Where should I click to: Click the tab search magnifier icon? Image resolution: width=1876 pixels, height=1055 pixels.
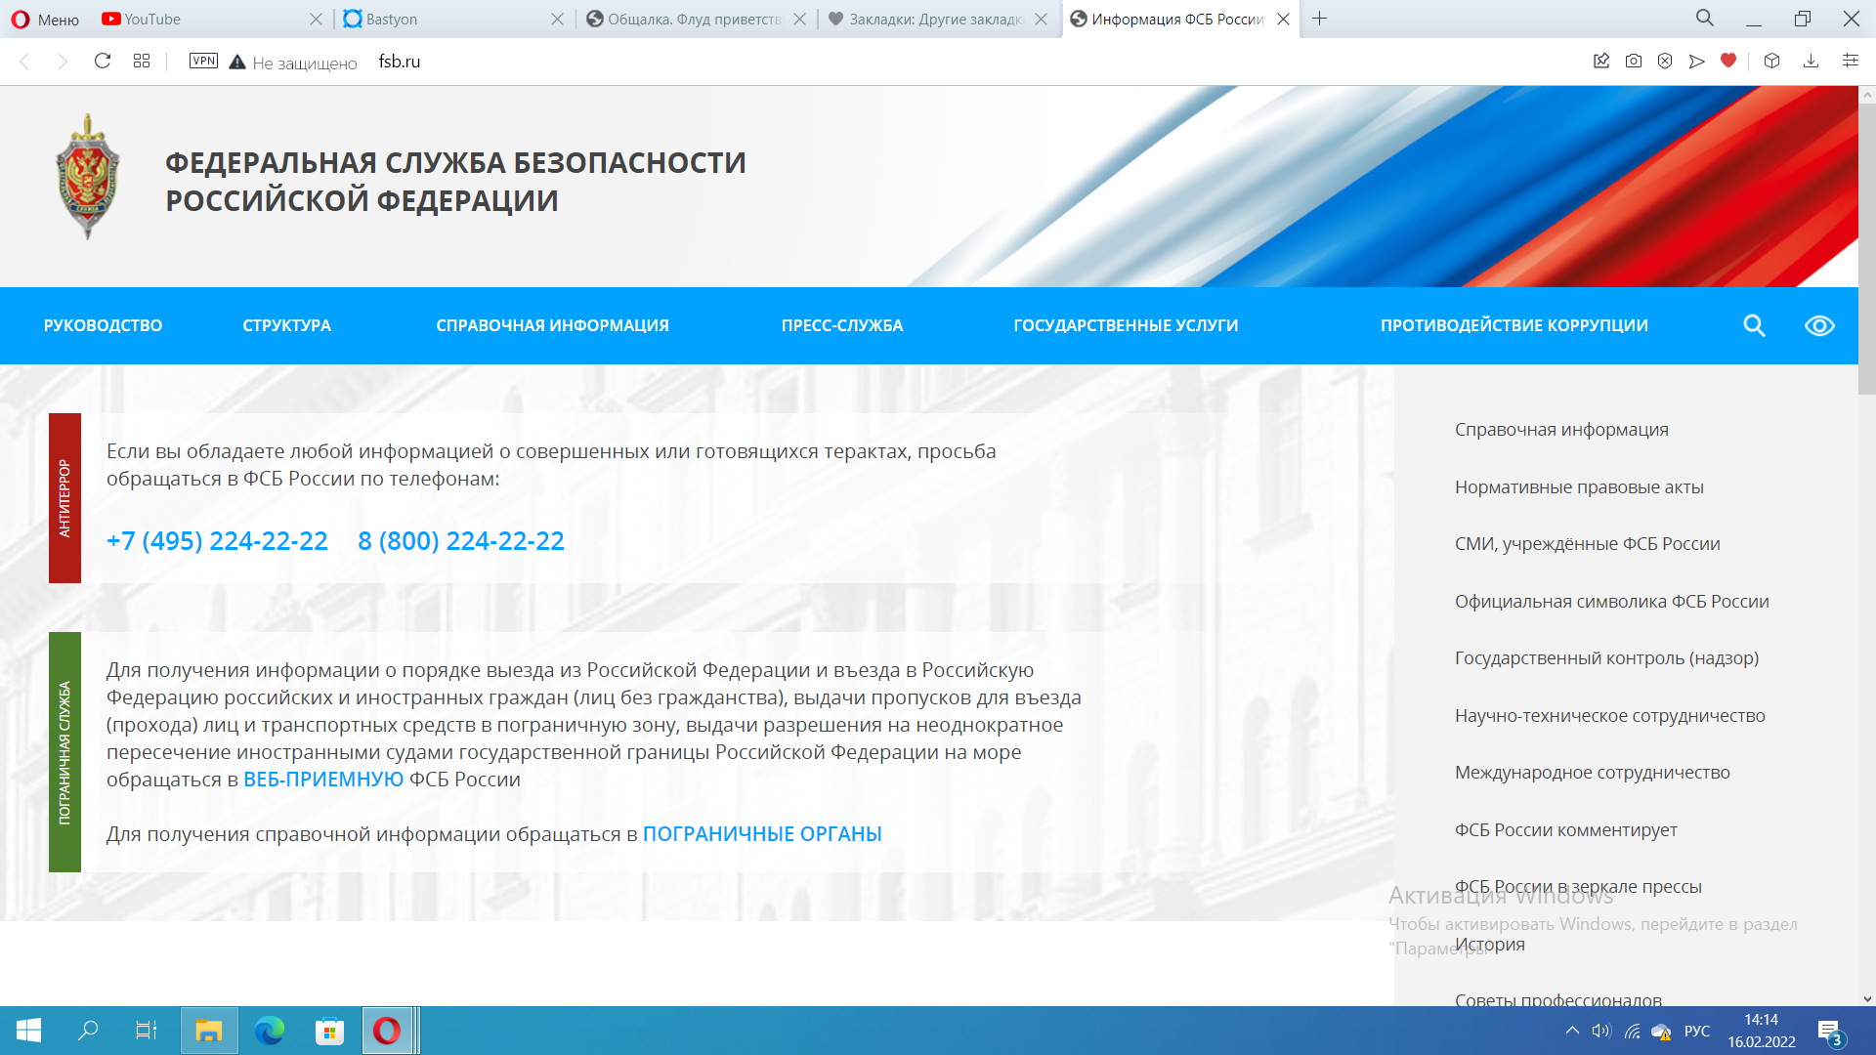coord(1705,18)
